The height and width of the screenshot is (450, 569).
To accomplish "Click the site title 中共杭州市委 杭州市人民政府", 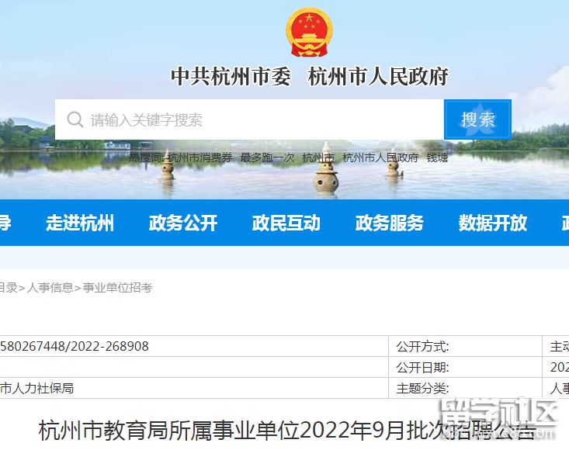I will point(309,77).
